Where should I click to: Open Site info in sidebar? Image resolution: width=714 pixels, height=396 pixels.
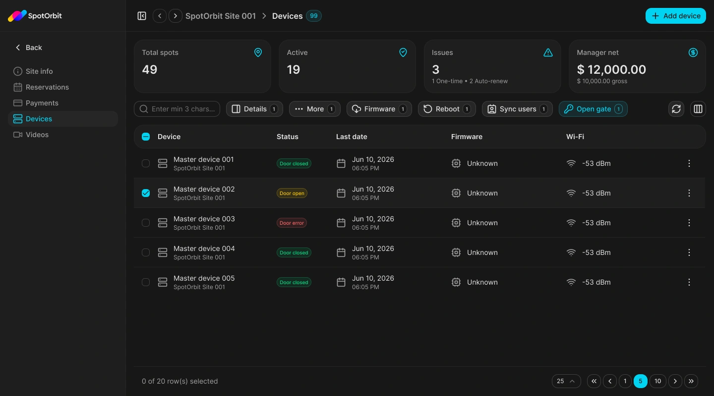tap(63, 71)
